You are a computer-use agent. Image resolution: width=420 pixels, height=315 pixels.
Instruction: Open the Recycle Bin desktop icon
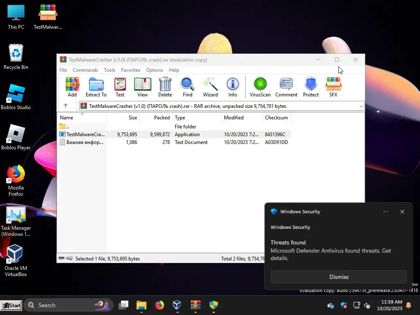pos(16,57)
